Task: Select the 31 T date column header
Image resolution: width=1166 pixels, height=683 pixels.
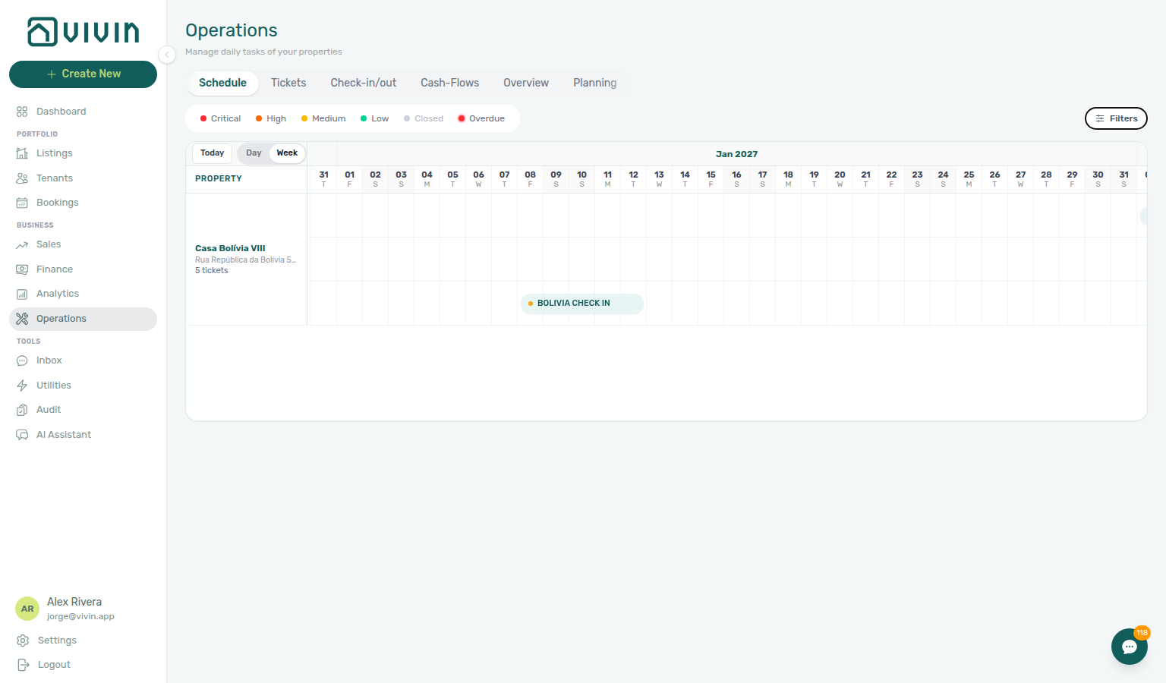Action: [x=324, y=179]
